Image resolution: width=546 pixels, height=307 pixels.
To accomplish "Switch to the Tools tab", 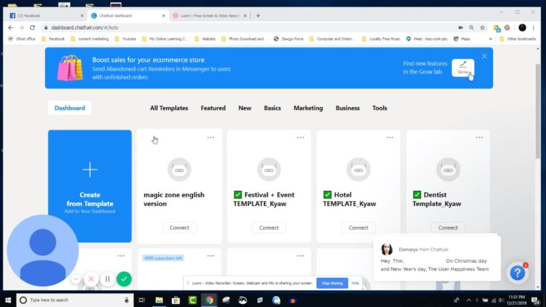I will [x=380, y=108].
